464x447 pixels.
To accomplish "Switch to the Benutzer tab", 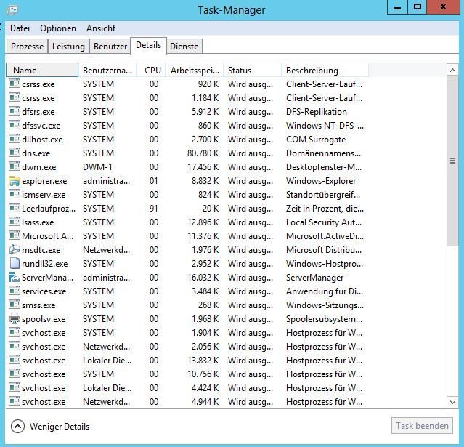I will (x=110, y=47).
